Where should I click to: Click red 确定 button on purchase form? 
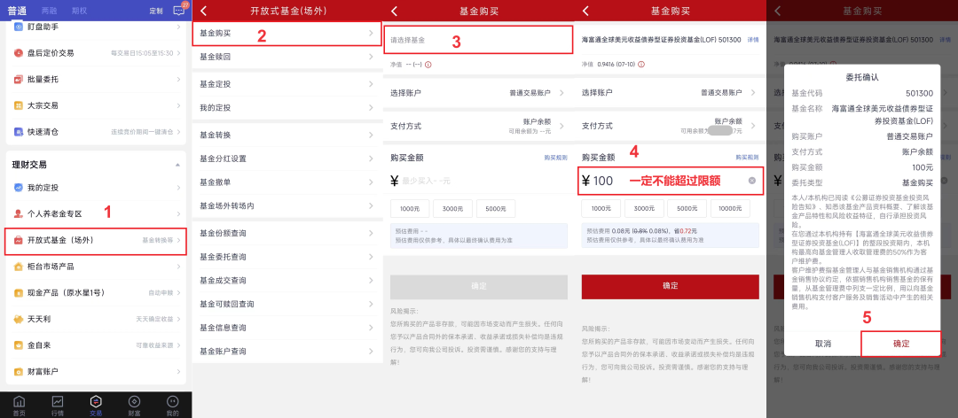[671, 286]
